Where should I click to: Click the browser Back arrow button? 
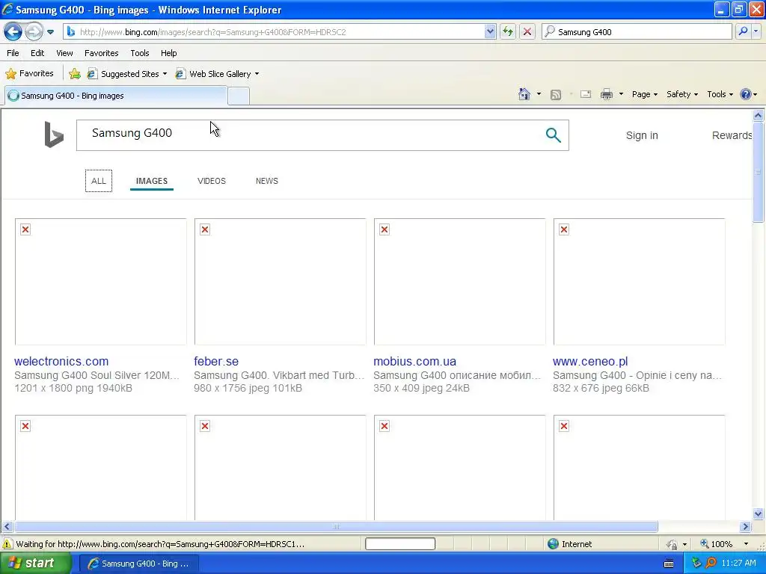[x=13, y=31]
